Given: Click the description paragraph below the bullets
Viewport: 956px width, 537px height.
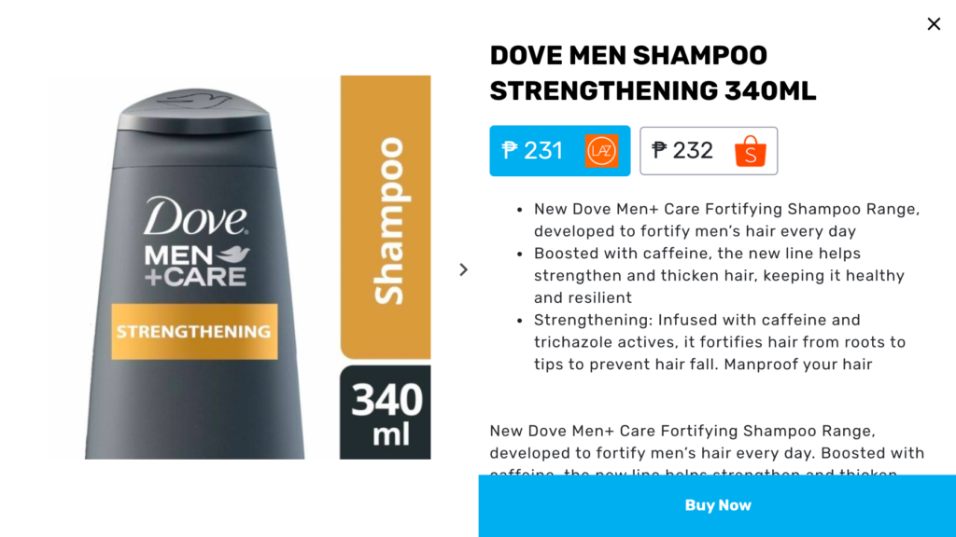Looking at the screenshot, I should [x=708, y=448].
